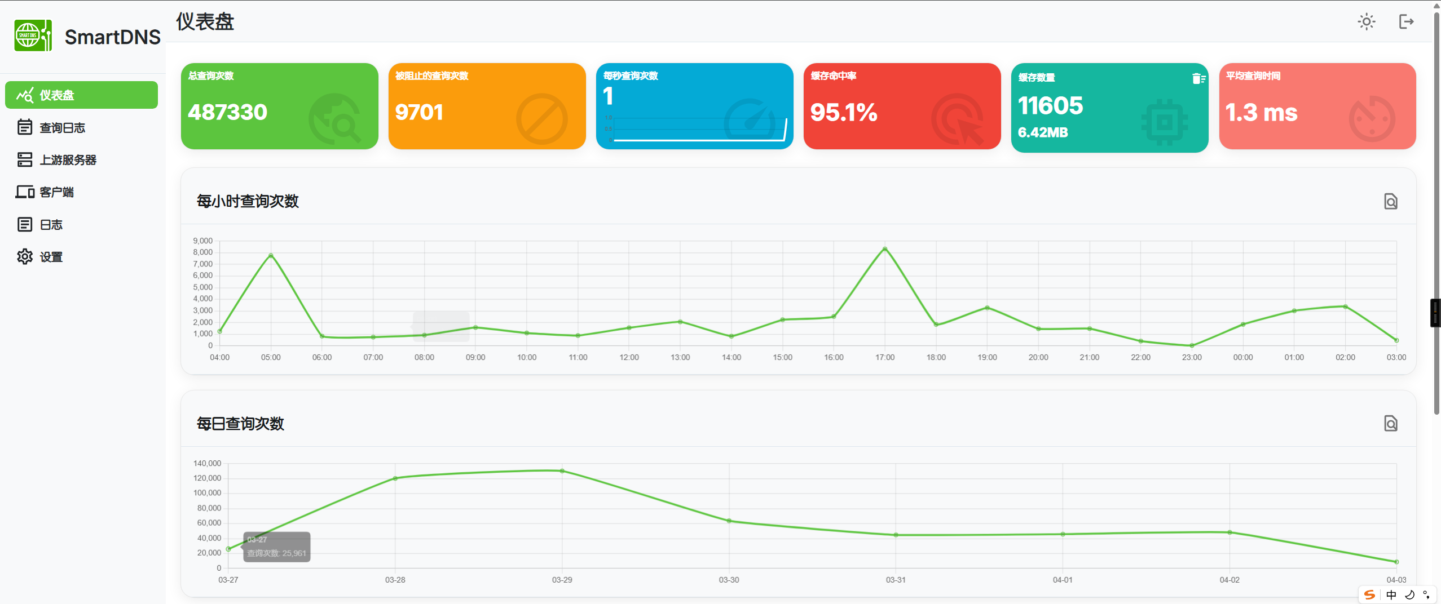1441x604 pixels.
Task: Go to 上游服务器 upstream servers
Action: click(x=68, y=160)
